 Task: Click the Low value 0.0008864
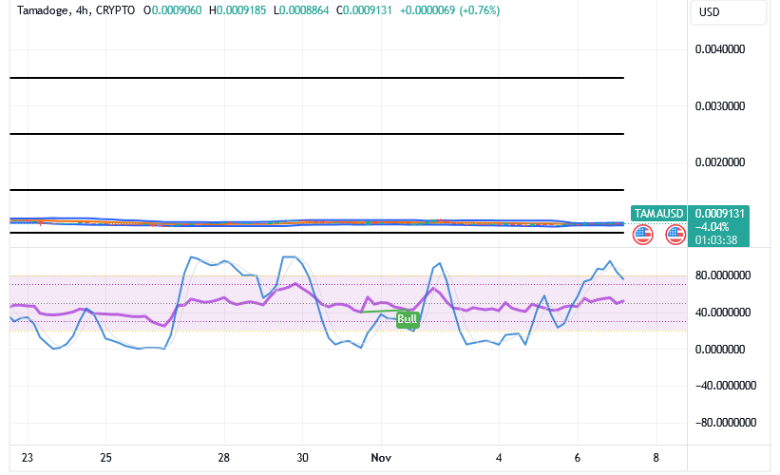pyautogui.click(x=304, y=10)
